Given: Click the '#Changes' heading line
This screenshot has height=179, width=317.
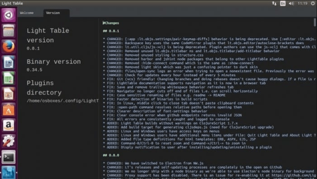Looking at the screenshot, I should pos(111,23).
